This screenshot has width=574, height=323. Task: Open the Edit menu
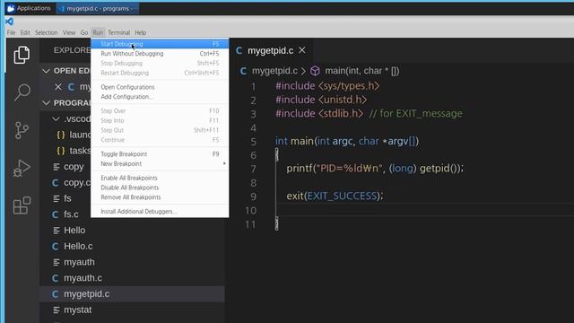pyautogui.click(x=25, y=32)
